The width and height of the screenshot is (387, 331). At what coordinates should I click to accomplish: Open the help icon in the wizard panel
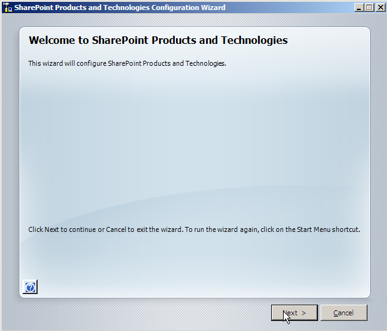coord(30,286)
